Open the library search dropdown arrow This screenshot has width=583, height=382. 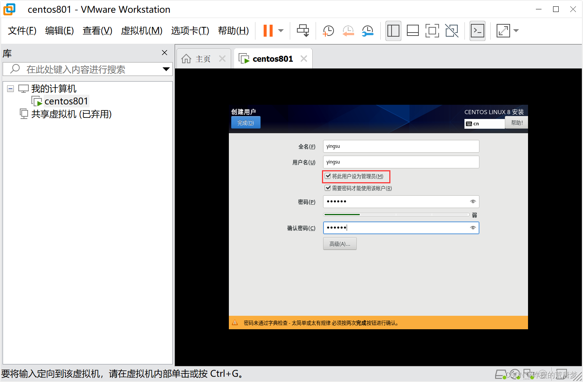pos(166,69)
